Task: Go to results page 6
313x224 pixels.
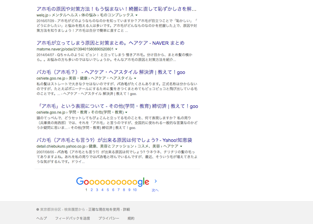Action: point(113,190)
